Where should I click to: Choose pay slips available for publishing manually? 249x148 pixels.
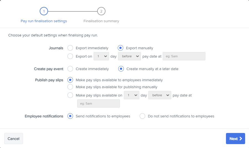(x=70, y=87)
